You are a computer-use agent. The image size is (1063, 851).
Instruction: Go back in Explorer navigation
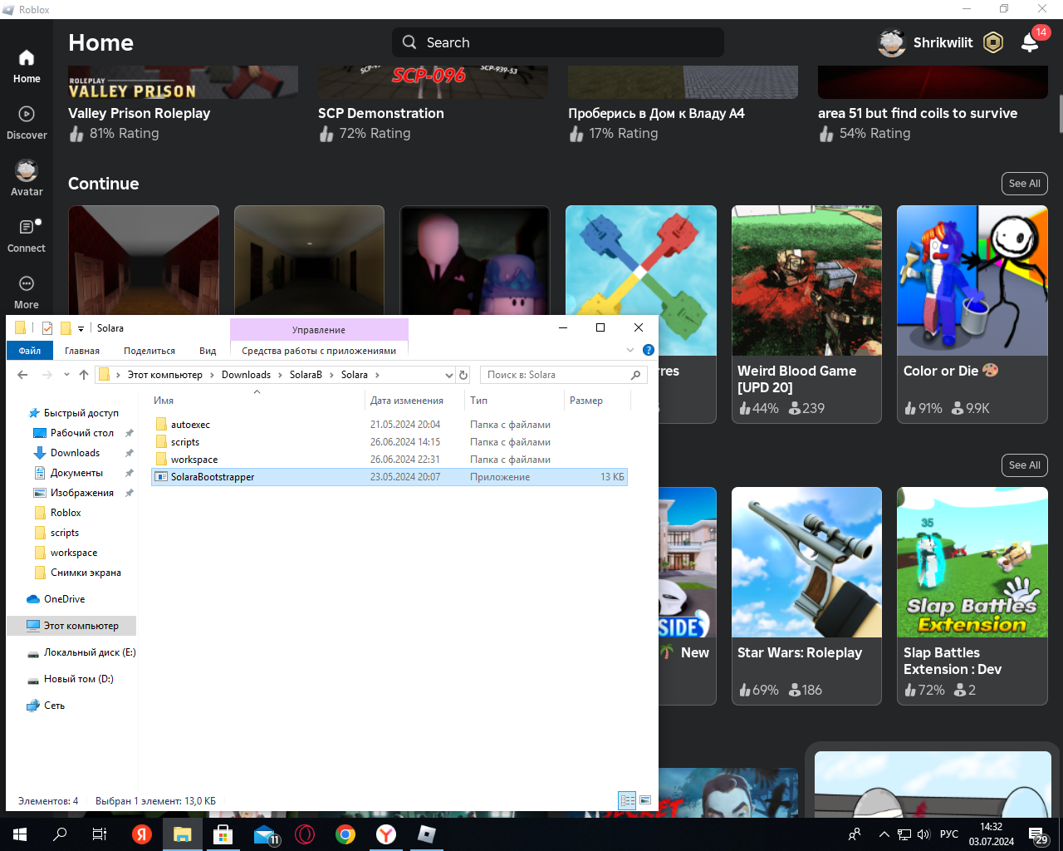tap(22, 375)
